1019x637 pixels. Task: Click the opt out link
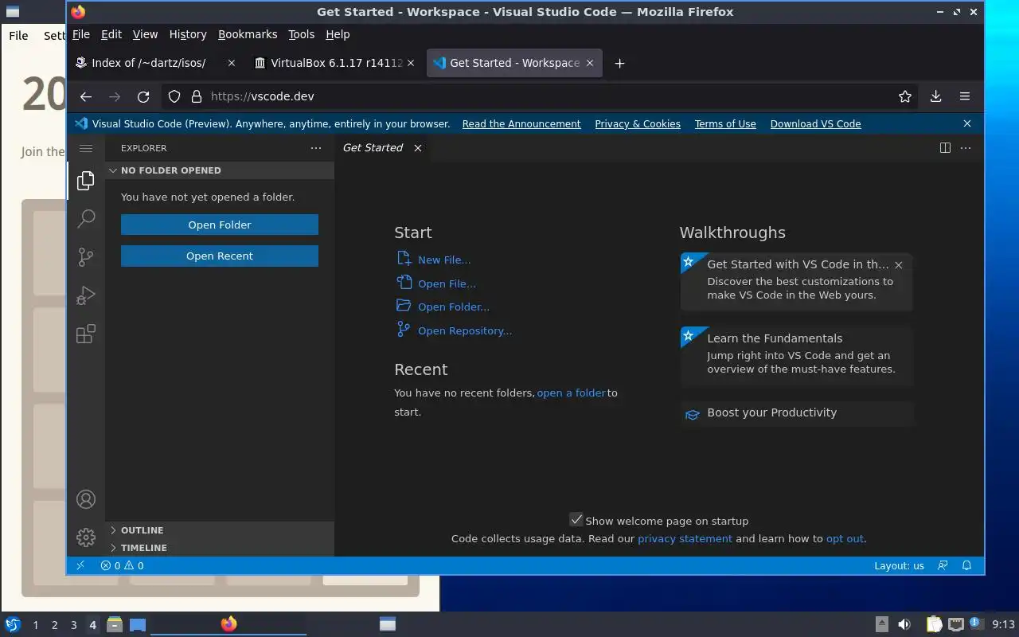[845, 538]
